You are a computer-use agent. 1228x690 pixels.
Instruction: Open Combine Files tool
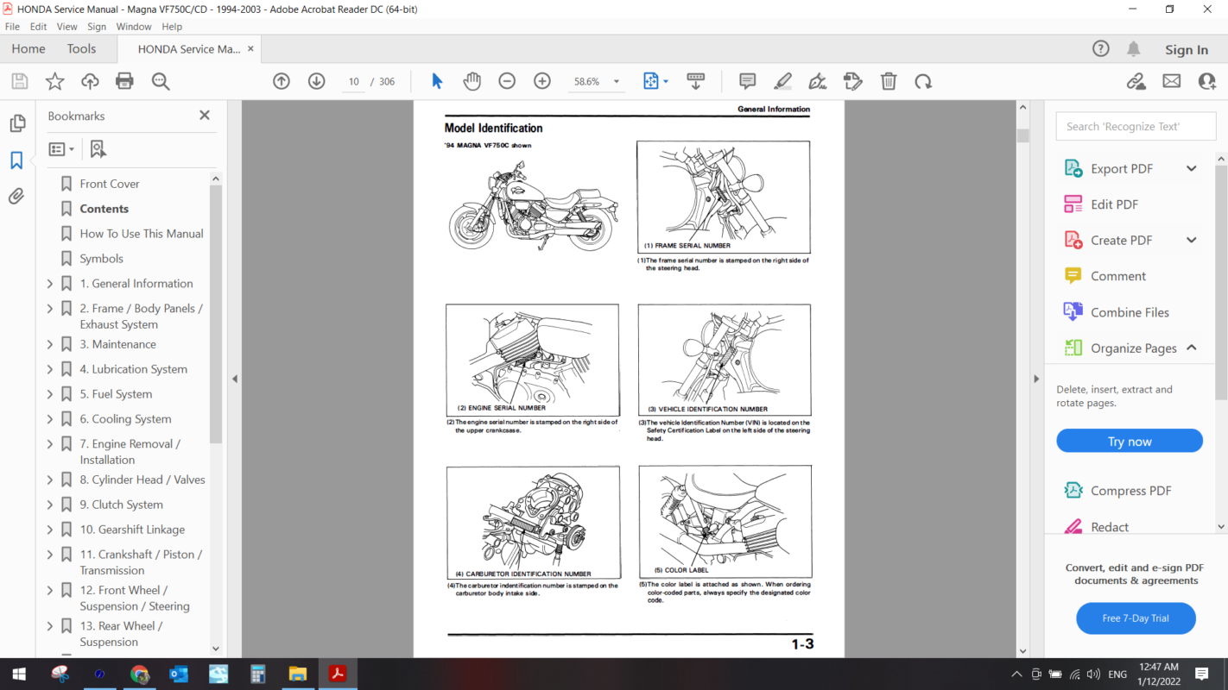(x=1130, y=312)
